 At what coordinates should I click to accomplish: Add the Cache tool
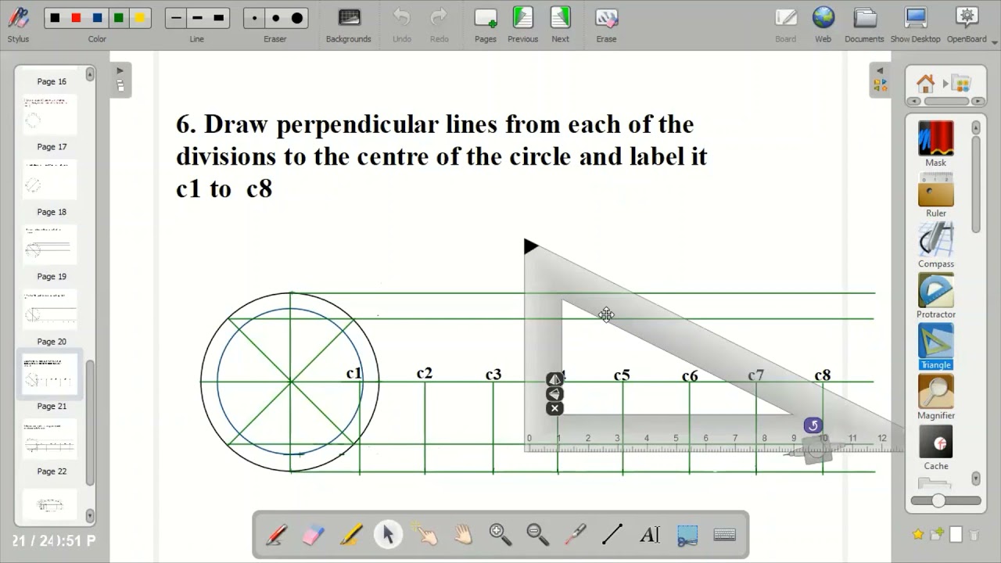[936, 448]
